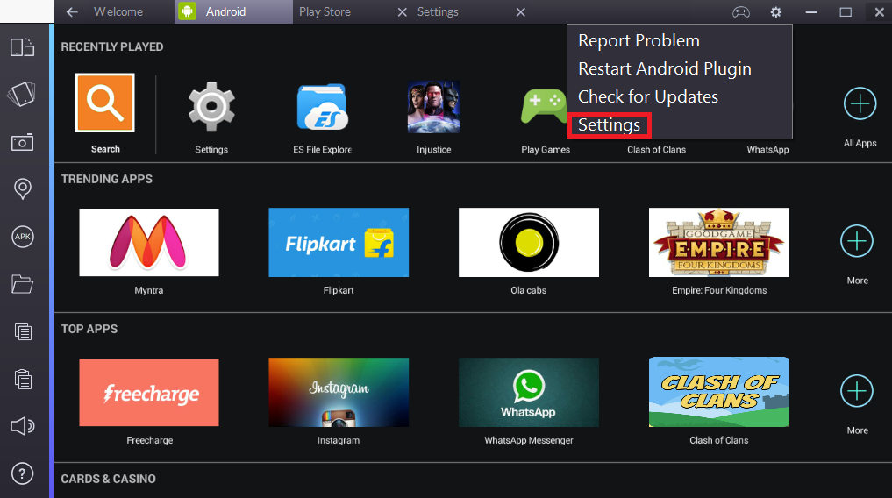The height and width of the screenshot is (498, 892).
Task: Click the Android robot tab icon
Action: click(187, 11)
